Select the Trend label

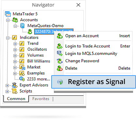pyautogui.click(x=33, y=43)
